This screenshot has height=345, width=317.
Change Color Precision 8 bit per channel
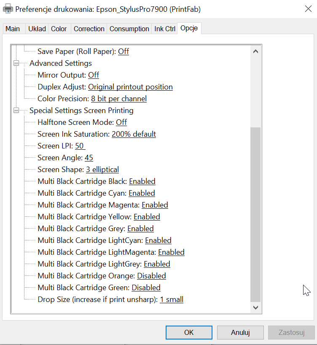tap(119, 99)
